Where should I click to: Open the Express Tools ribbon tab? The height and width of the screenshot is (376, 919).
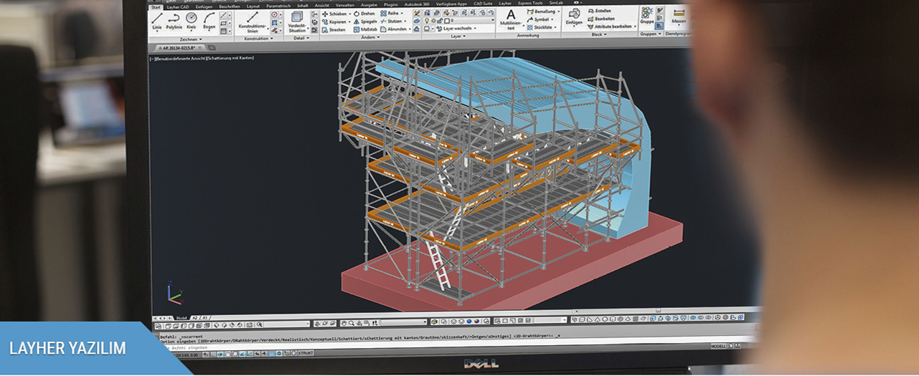point(531,3)
